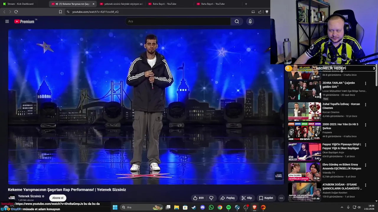Image resolution: width=378 pixels, height=212 pixels.
Task: Open a new browser tab
Action: (x=246, y=4)
